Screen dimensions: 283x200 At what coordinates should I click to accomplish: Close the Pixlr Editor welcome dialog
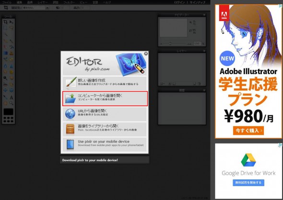coord(146,54)
